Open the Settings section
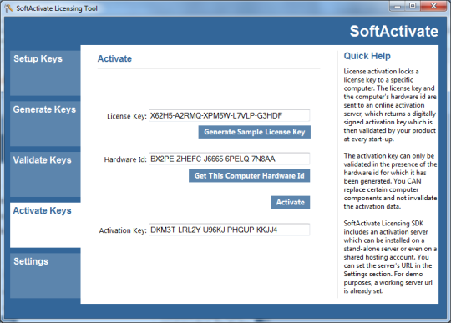 45,275
